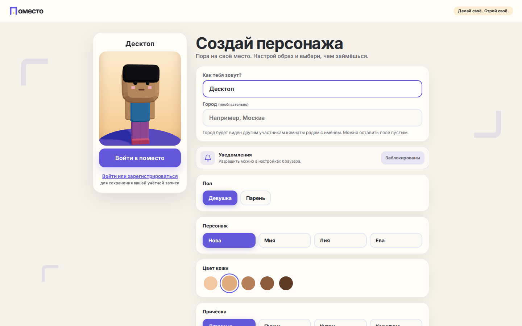522x326 pixels.
Task: Click the "Причёска" section label
Action: click(215, 312)
